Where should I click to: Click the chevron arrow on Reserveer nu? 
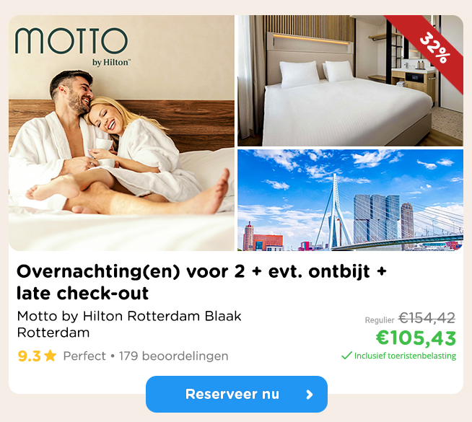[310, 395]
